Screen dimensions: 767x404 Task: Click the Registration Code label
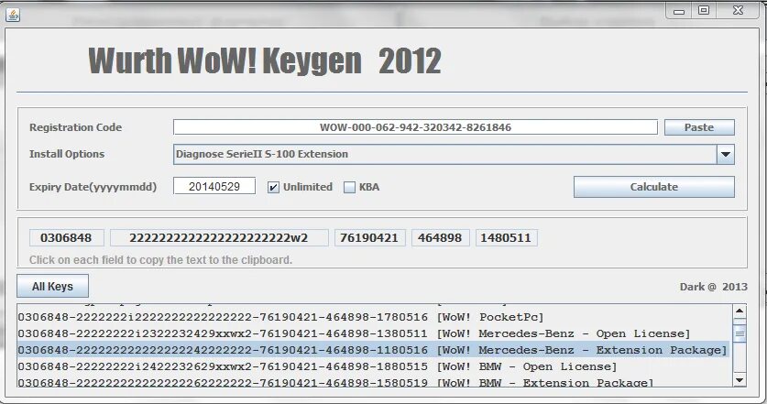(75, 127)
